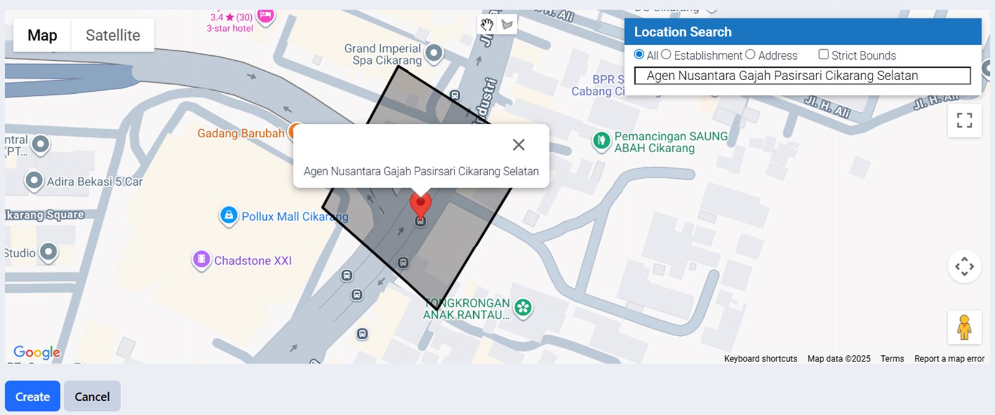Click the Create button

(32, 396)
